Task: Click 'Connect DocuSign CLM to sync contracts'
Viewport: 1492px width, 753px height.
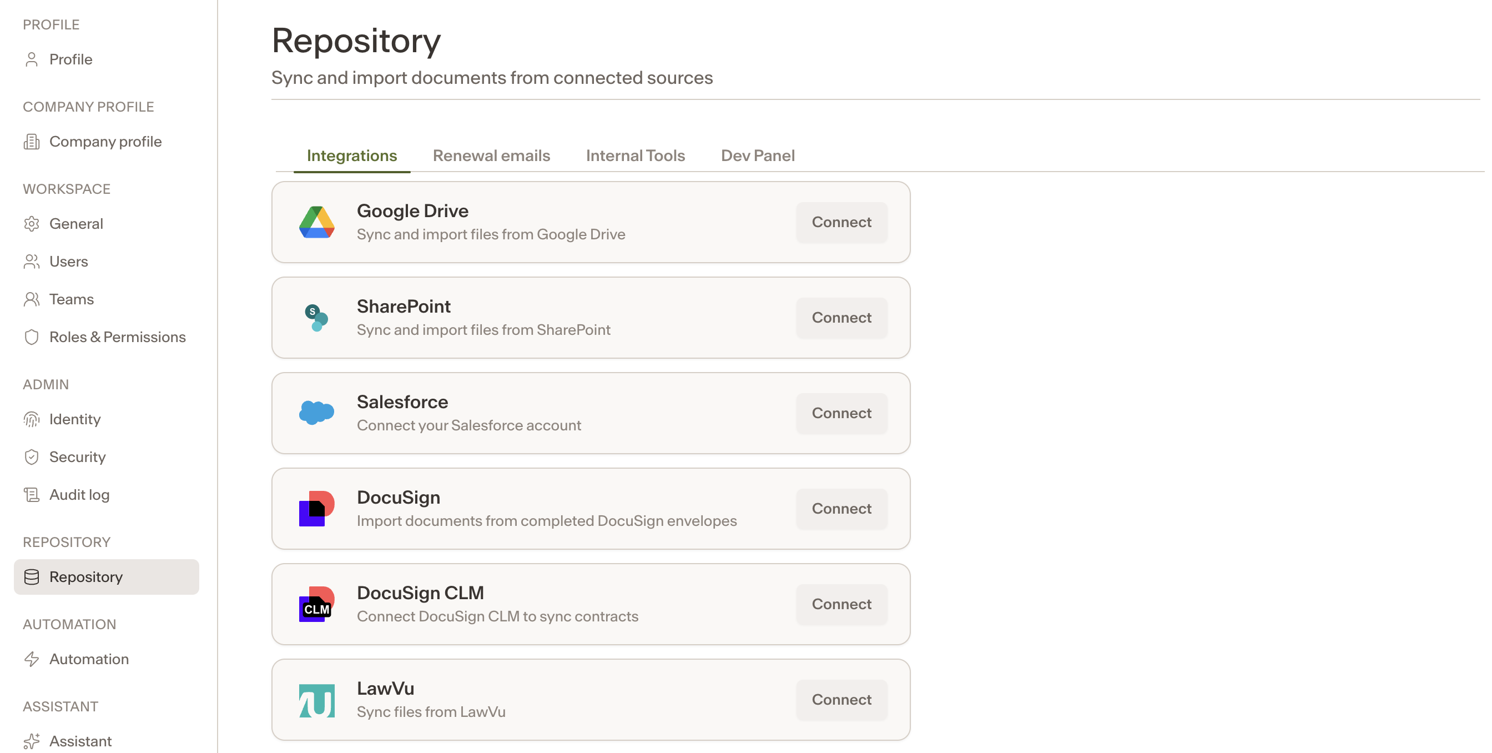Action: point(497,617)
